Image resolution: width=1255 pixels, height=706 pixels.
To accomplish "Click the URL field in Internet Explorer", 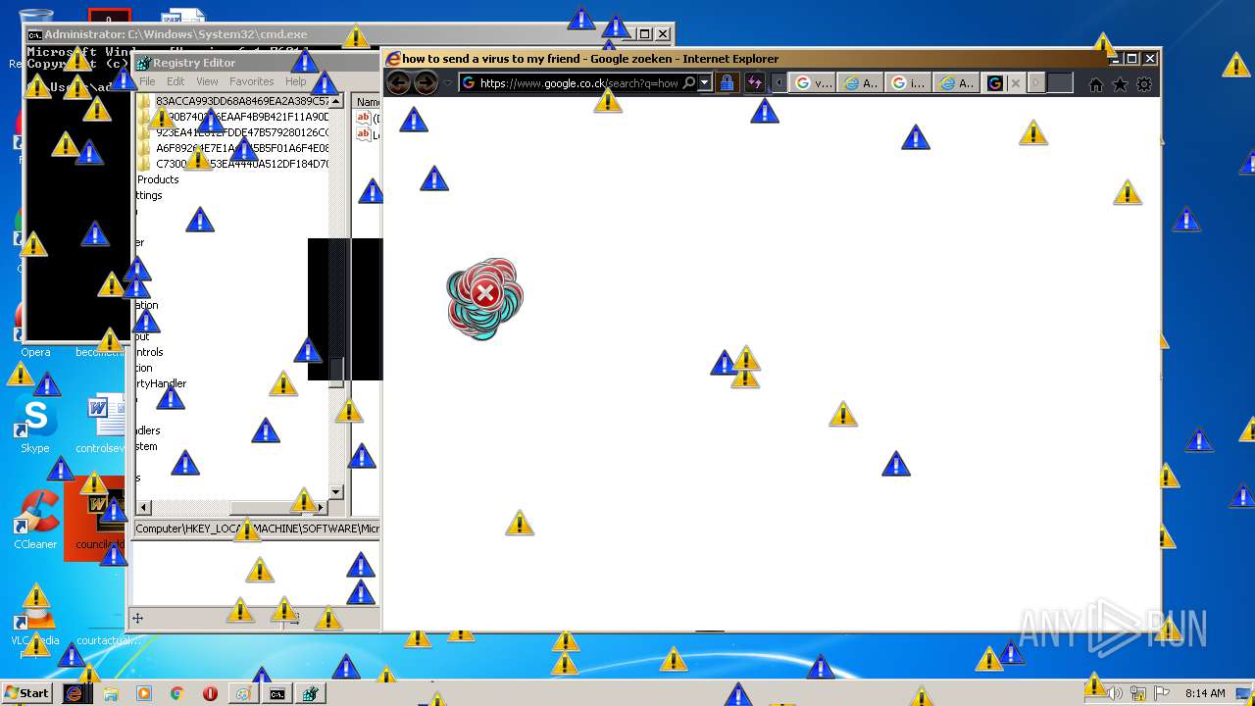I will pos(578,83).
